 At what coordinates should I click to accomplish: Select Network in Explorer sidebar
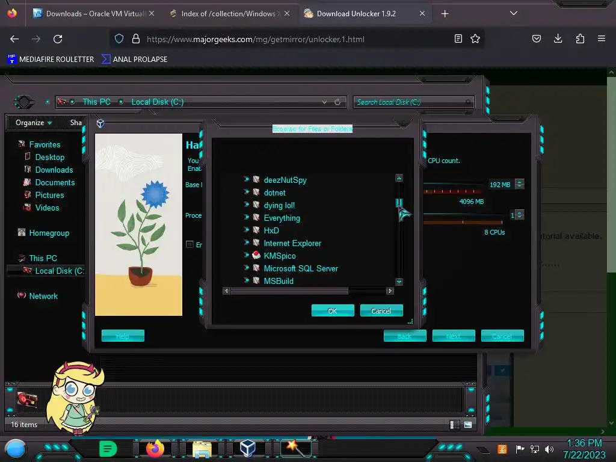pyautogui.click(x=43, y=296)
